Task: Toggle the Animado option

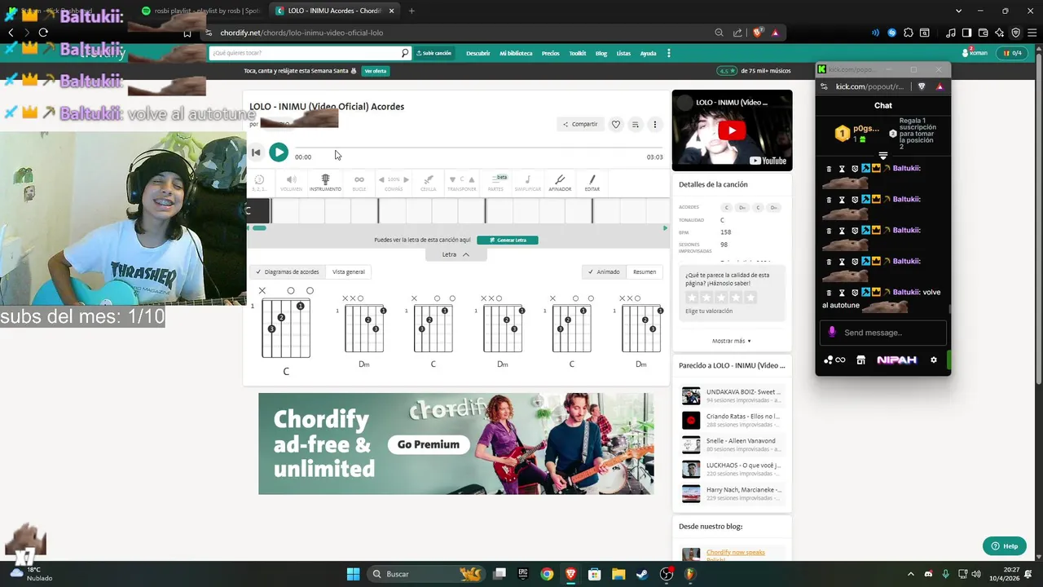Action: click(604, 271)
